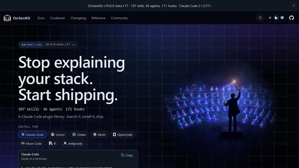Select the Codex install tab
The width and height of the screenshot is (299, 168).
79,135
